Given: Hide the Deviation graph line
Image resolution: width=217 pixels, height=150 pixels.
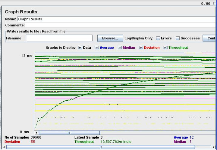Looking at the screenshot, I should coord(141,47).
